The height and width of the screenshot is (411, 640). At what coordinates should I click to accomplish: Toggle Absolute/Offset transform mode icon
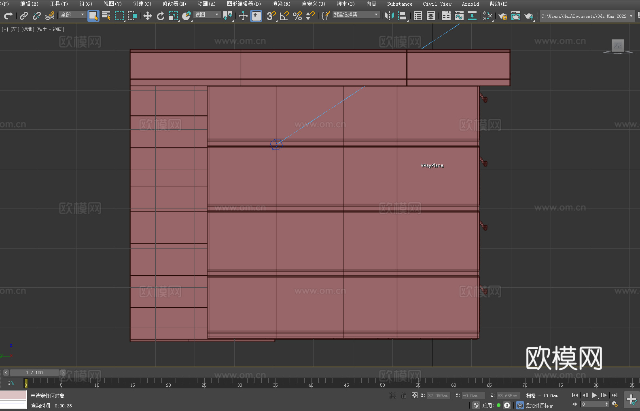pyautogui.click(x=415, y=395)
